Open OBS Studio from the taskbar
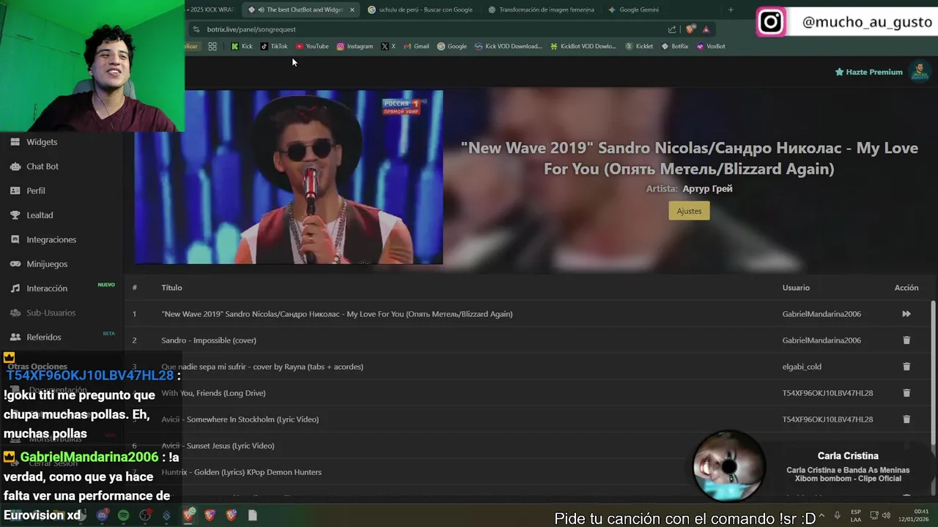The height and width of the screenshot is (527, 938). [145, 515]
